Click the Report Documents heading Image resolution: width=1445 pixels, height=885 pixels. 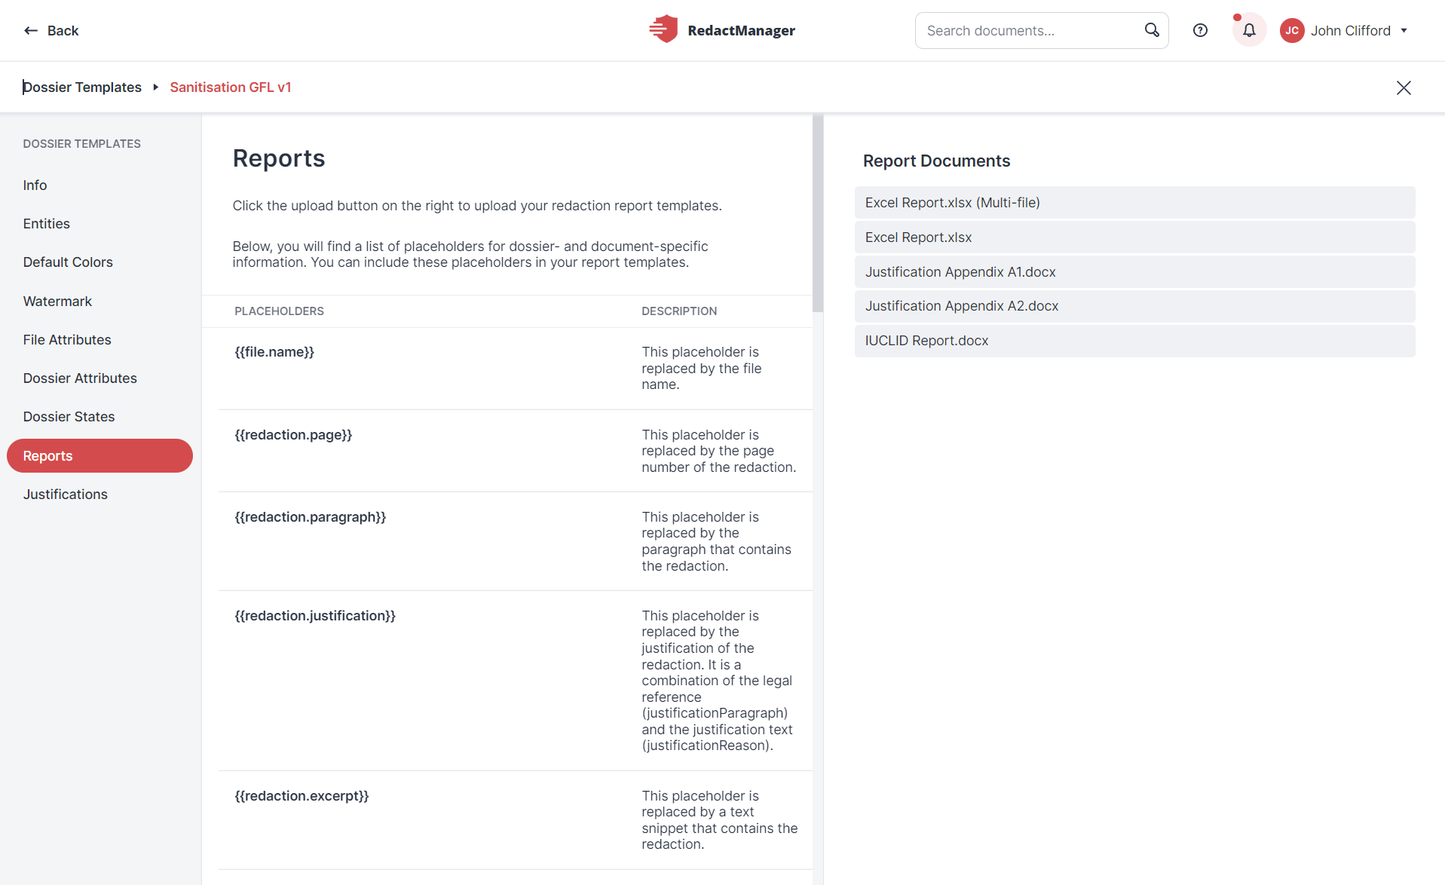pyautogui.click(x=936, y=161)
